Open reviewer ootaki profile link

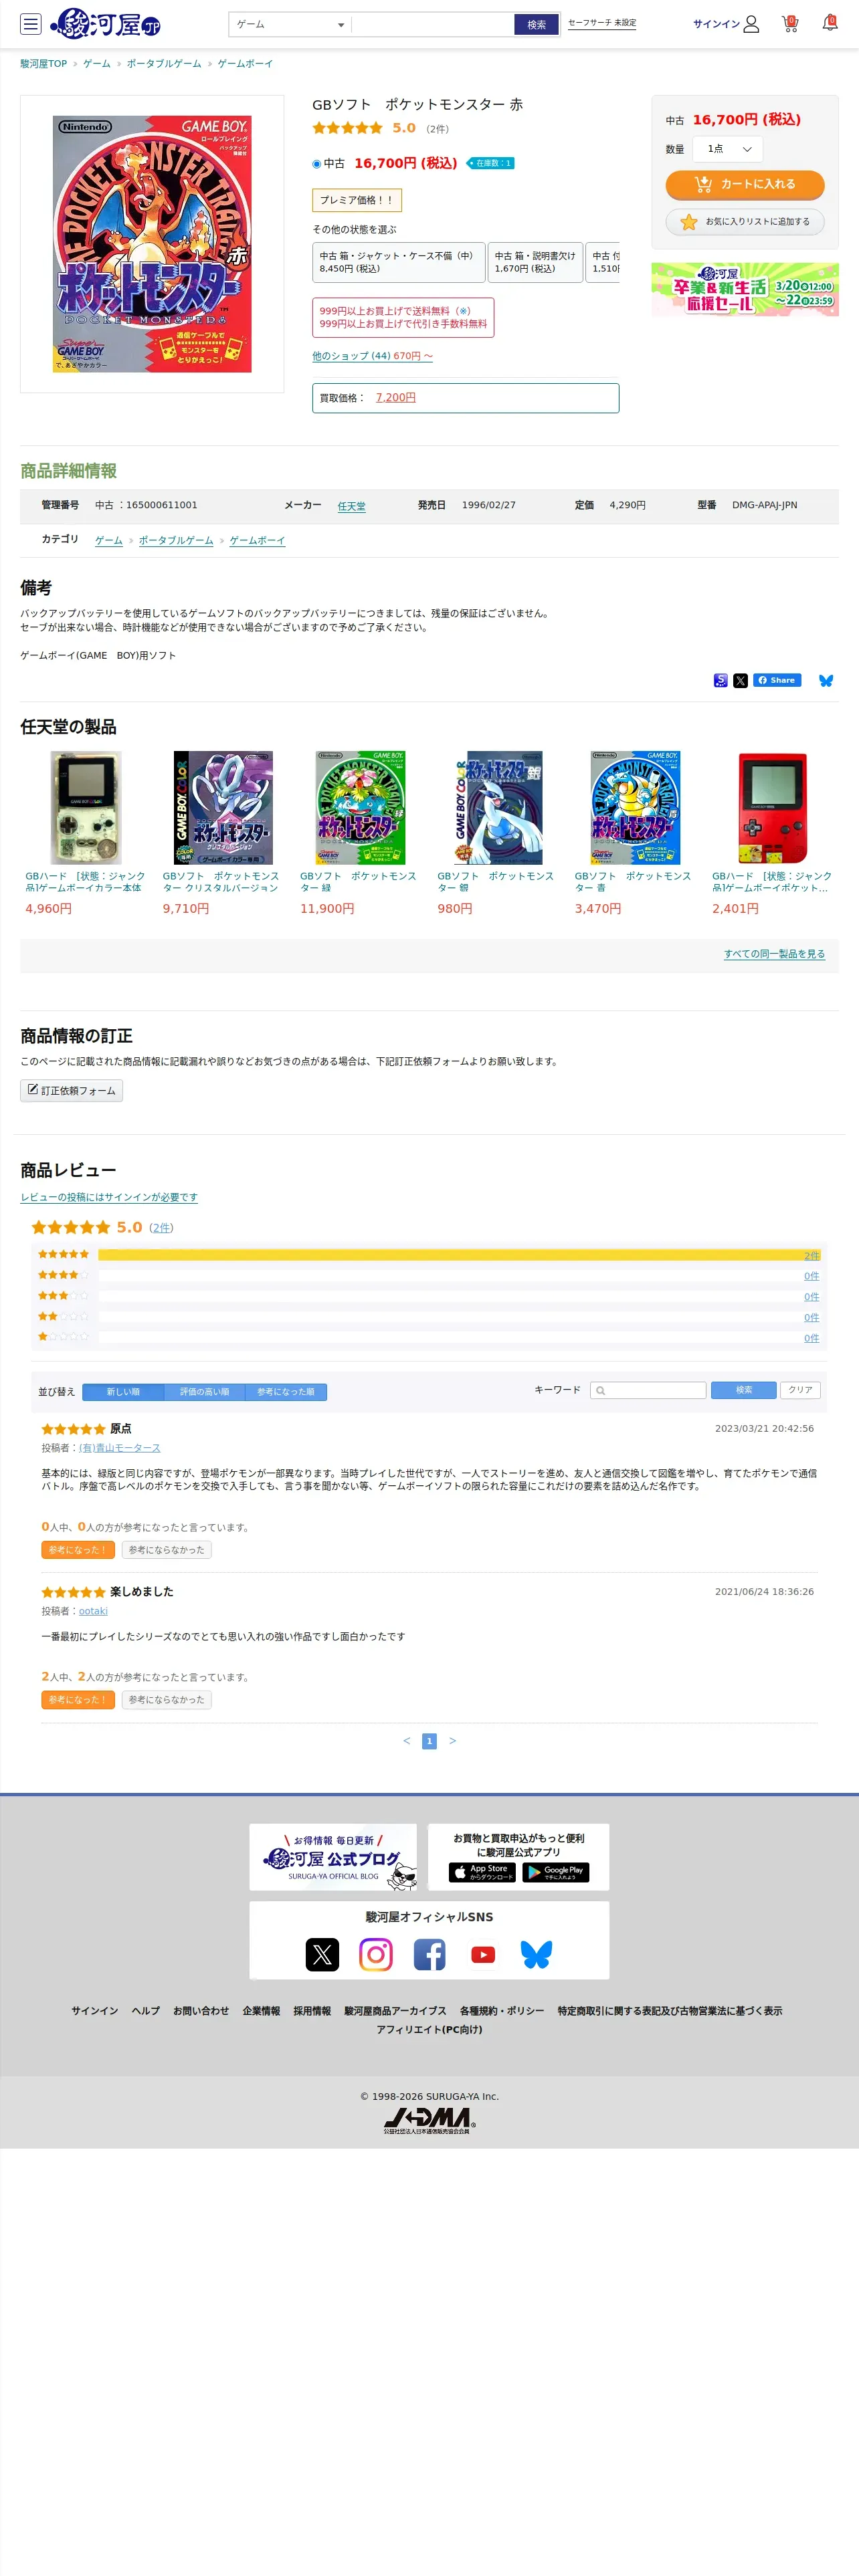click(x=93, y=1612)
